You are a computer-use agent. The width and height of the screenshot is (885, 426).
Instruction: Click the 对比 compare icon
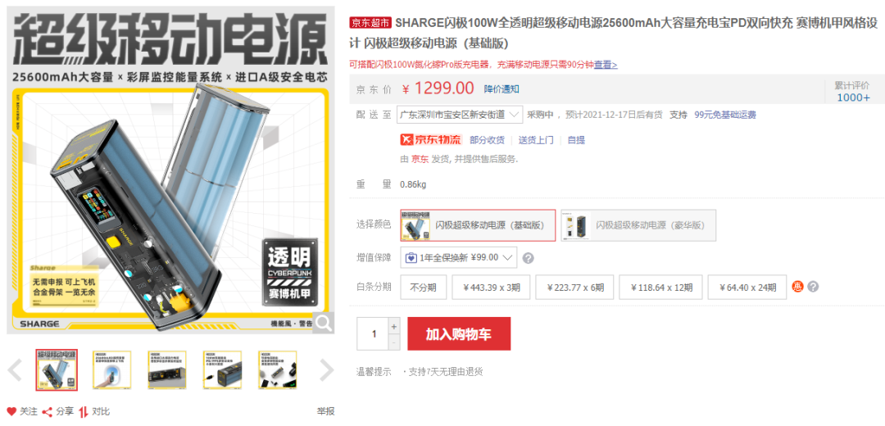84,411
